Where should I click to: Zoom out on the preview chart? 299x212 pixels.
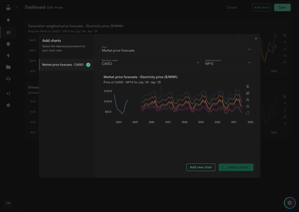[248, 106]
